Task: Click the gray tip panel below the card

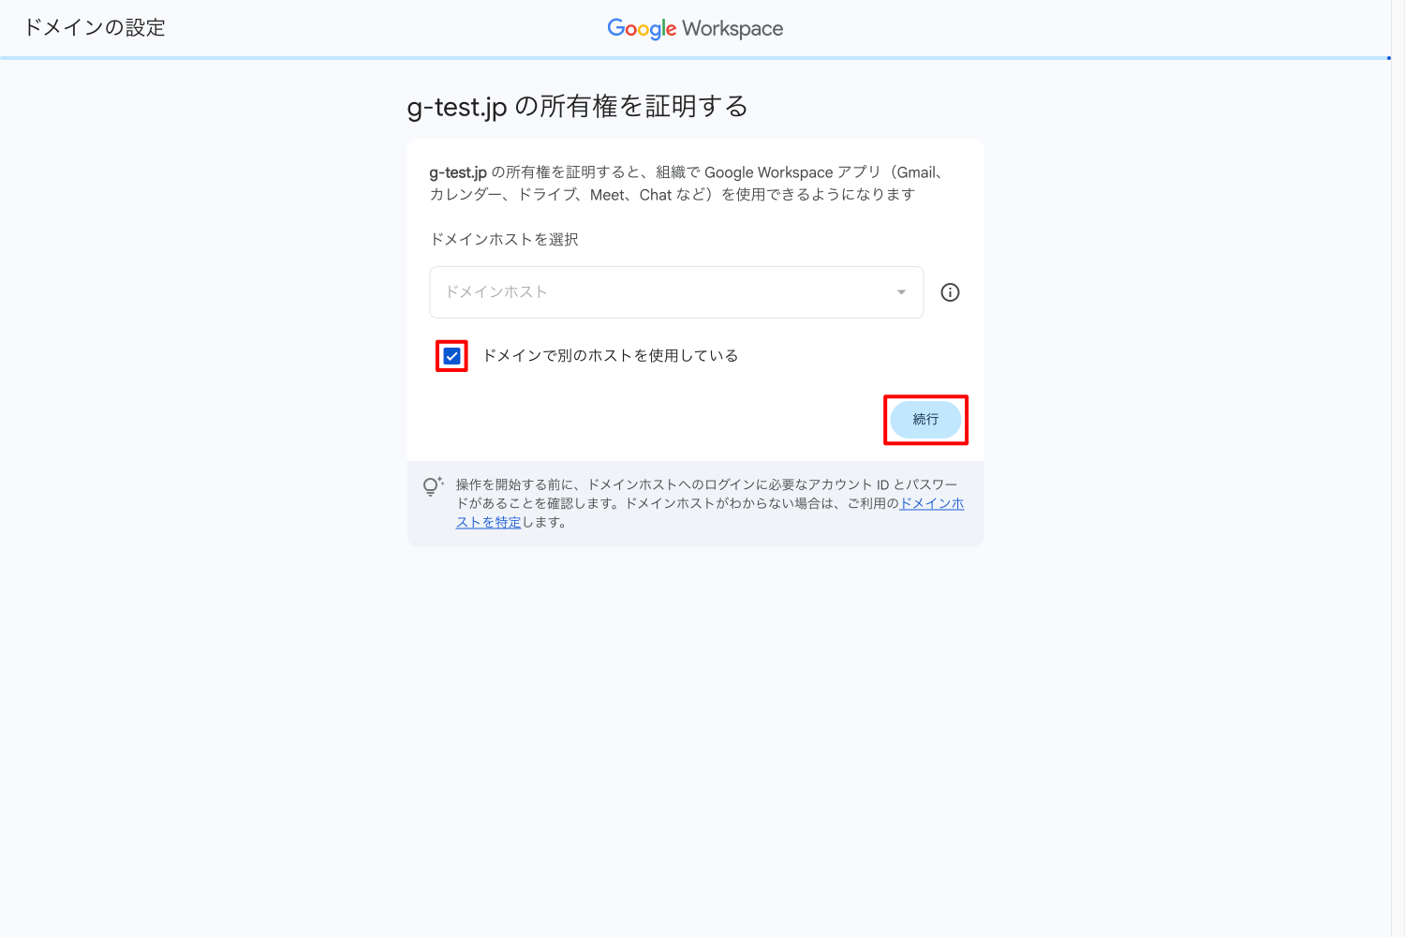Action: (x=695, y=504)
